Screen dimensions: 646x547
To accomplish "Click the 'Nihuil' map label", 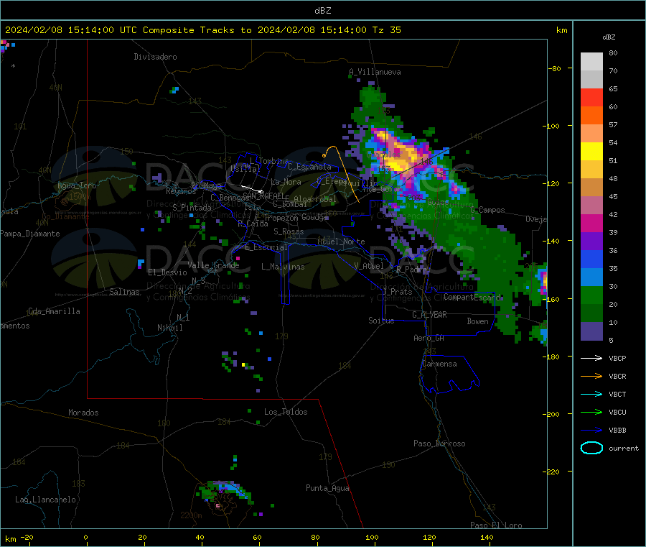I will [169, 328].
